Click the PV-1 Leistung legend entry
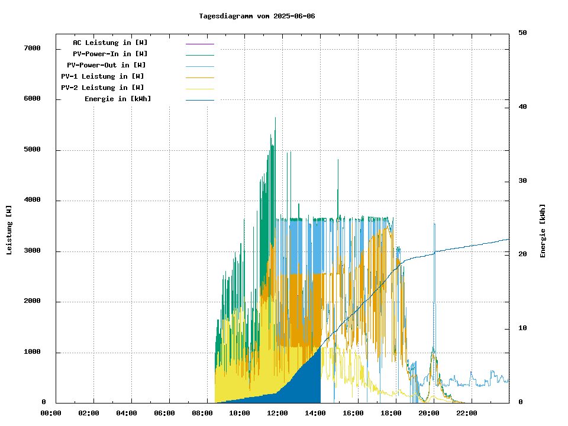The height and width of the screenshot is (426, 568). [x=102, y=76]
